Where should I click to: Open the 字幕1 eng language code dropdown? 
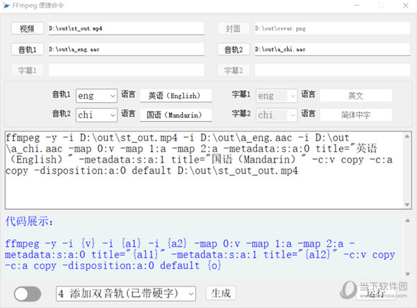click(x=277, y=96)
